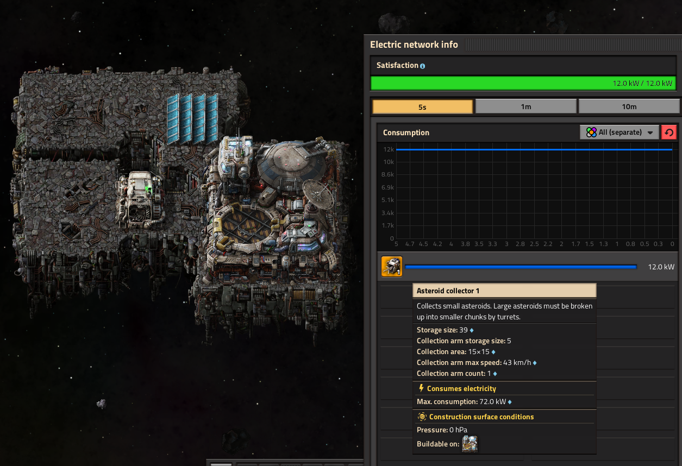Click the red reset button in Consumption
The image size is (682, 466).
click(x=669, y=133)
